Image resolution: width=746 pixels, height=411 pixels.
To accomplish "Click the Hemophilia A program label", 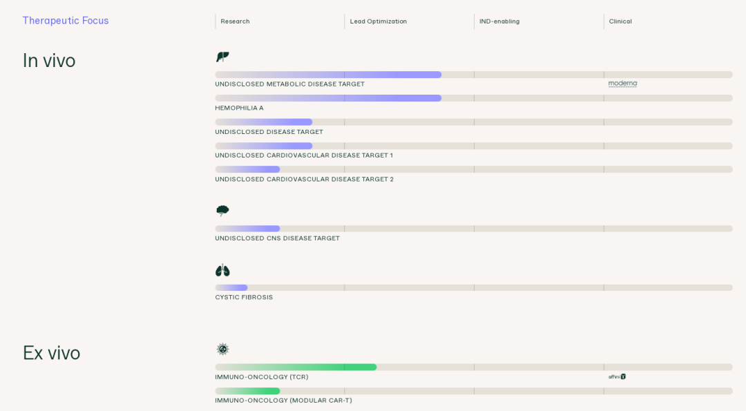I will coord(239,108).
